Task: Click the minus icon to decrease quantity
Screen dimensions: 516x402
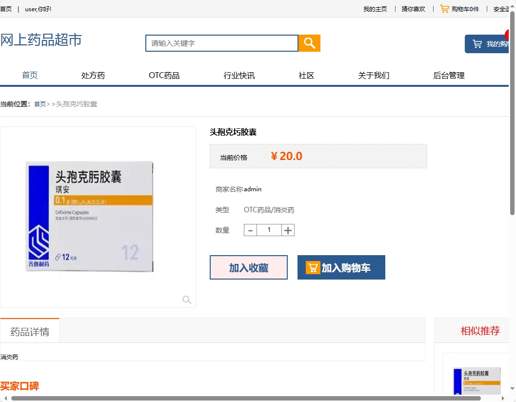Action: click(250, 230)
